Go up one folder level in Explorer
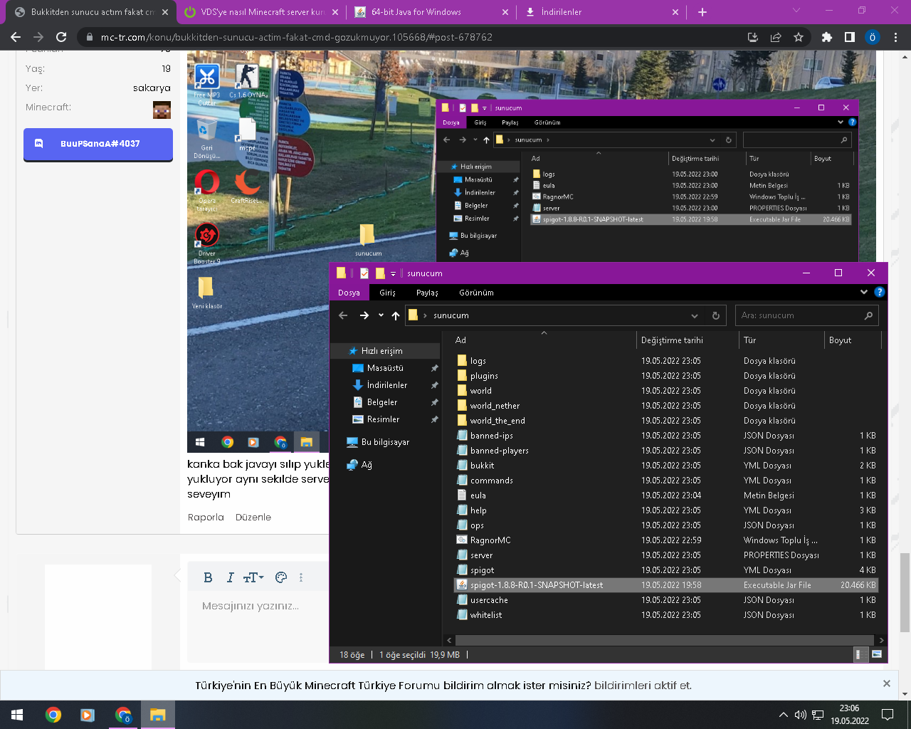This screenshot has height=729, width=911. point(396,315)
